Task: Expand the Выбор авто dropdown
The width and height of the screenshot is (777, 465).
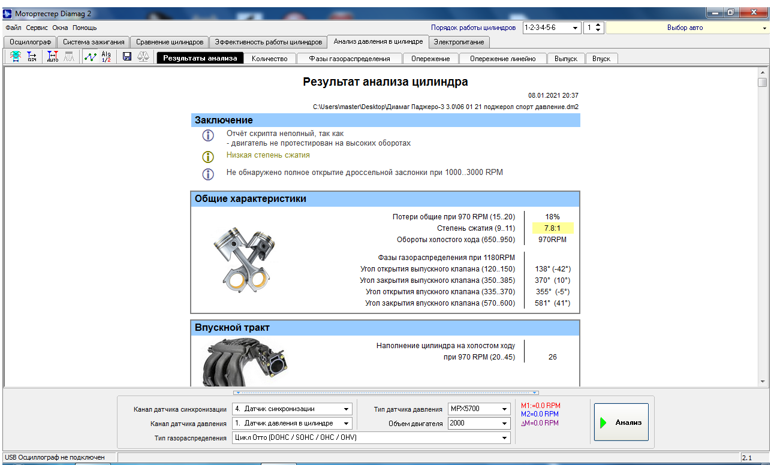Action: click(x=764, y=28)
